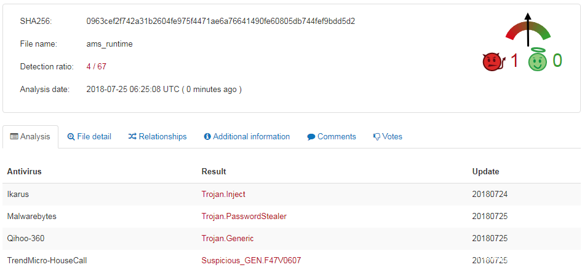The width and height of the screenshot is (582, 270).
Task: Select the Votes tab
Action: (x=392, y=137)
